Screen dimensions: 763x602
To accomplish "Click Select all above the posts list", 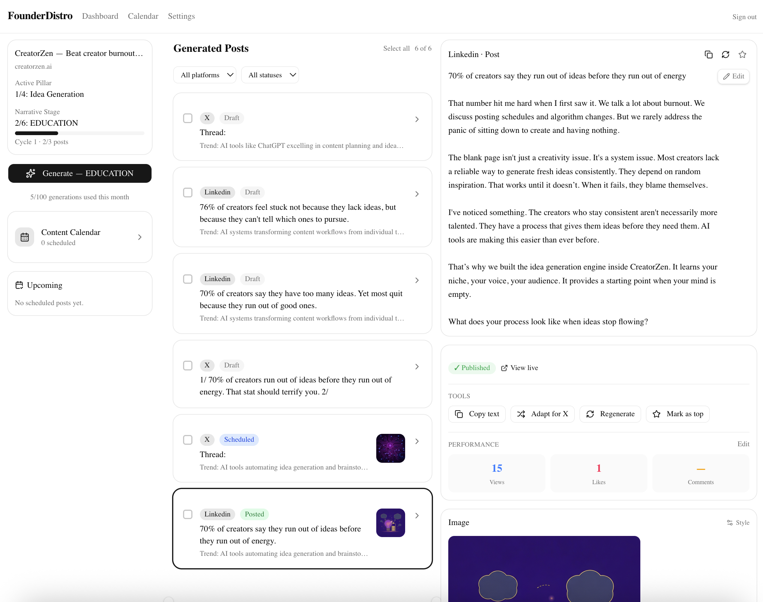I will click(397, 48).
